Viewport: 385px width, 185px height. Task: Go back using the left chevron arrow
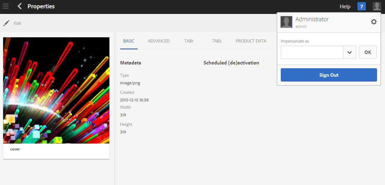20,6
